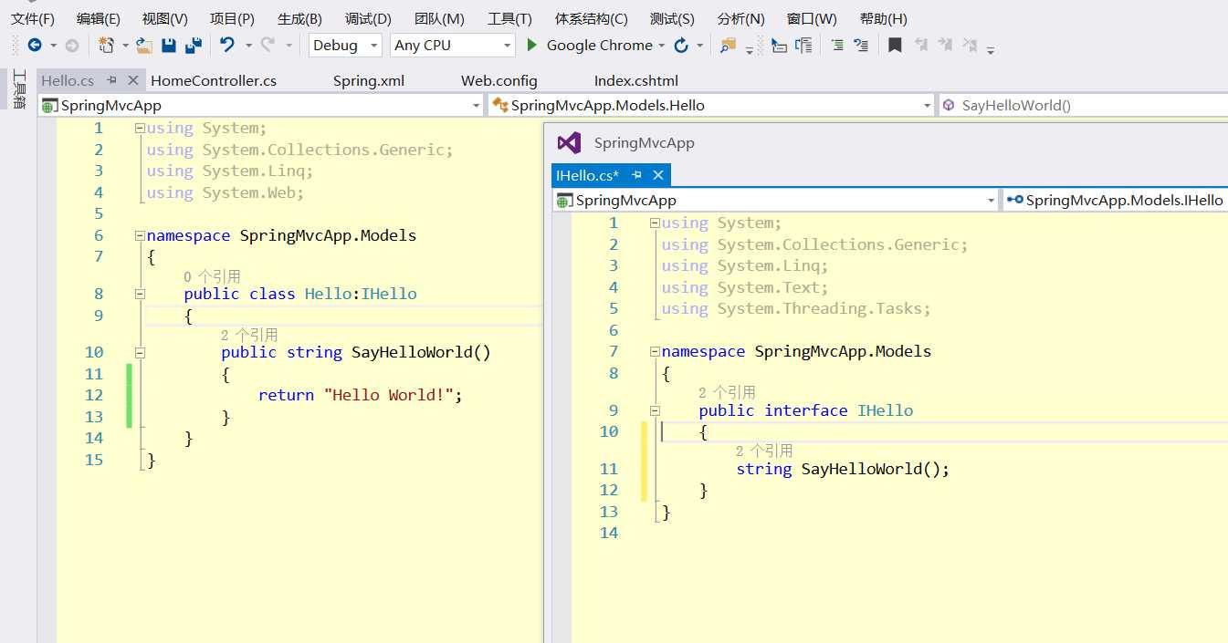Click the Visual Studio logo in SpringMvcApp window

click(569, 142)
